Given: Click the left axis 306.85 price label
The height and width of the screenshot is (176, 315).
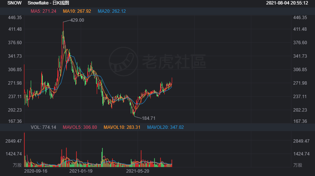Looking at the screenshot, I should 15,70.
